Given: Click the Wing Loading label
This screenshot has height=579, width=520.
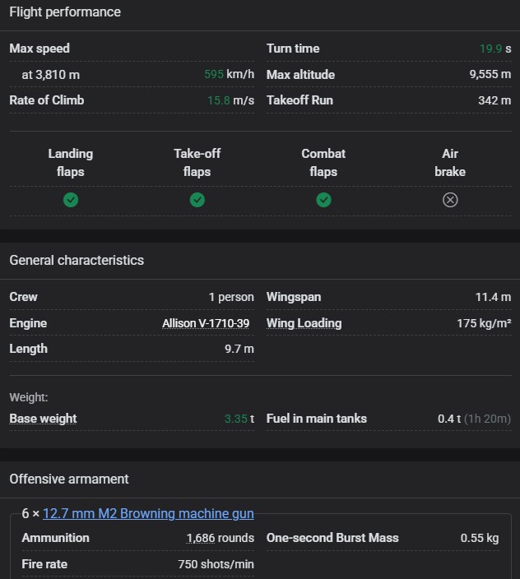Looking at the screenshot, I should pyautogui.click(x=304, y=323).
